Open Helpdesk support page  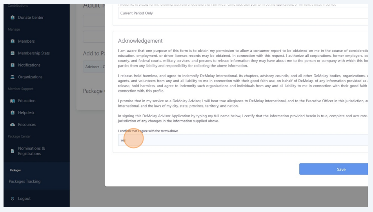pyautogui.click(x=26, y=112)
